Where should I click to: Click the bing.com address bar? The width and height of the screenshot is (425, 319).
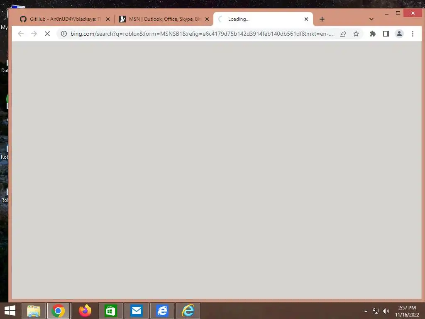coord(201,34)
